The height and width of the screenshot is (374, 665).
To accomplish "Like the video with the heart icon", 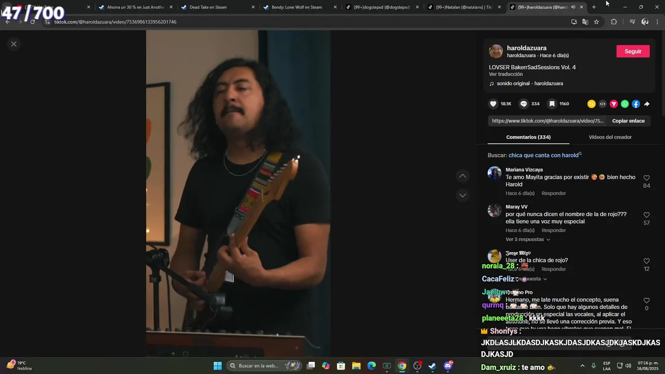I will [x=493, y=104].
